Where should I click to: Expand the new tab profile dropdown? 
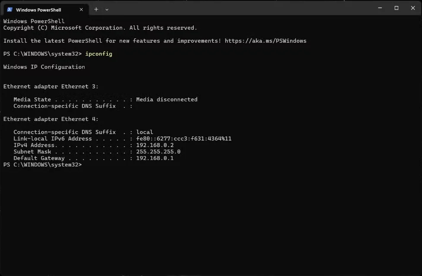[107, 9]
